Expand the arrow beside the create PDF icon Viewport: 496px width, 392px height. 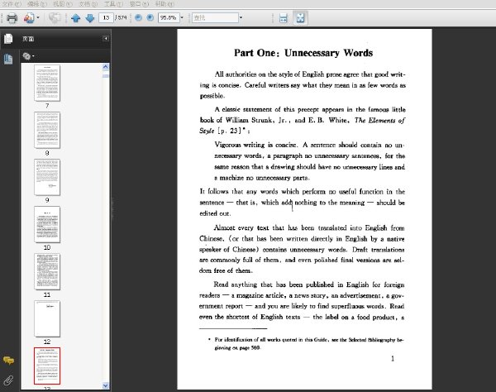tap(38, 17)
